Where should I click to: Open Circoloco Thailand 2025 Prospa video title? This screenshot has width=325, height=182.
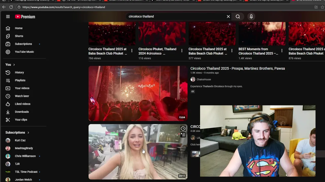(x=238, y=69)
